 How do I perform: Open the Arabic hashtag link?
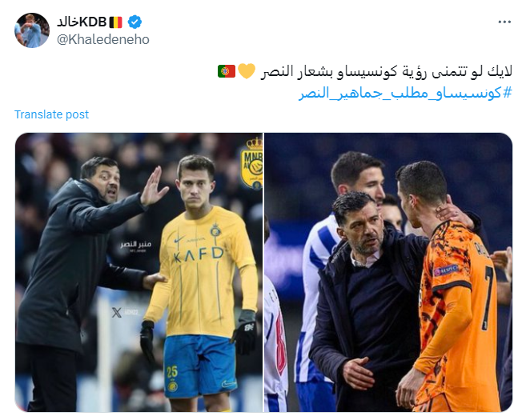pos(405,93)
